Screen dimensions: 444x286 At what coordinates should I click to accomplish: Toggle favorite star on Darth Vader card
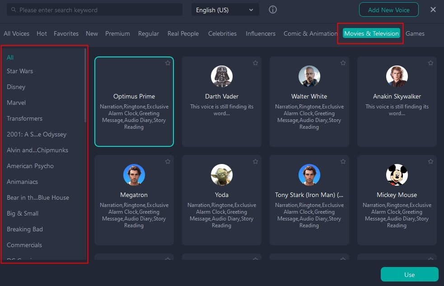255,63
